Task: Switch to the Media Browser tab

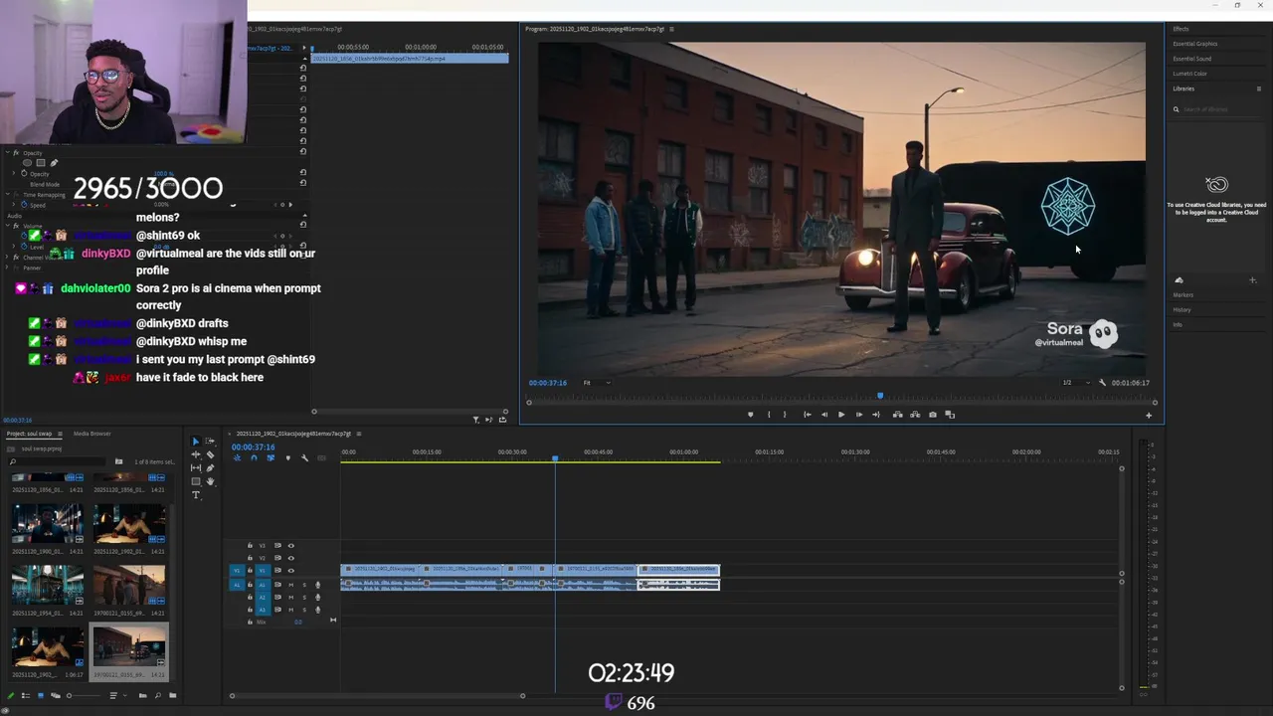Action: 91,434
